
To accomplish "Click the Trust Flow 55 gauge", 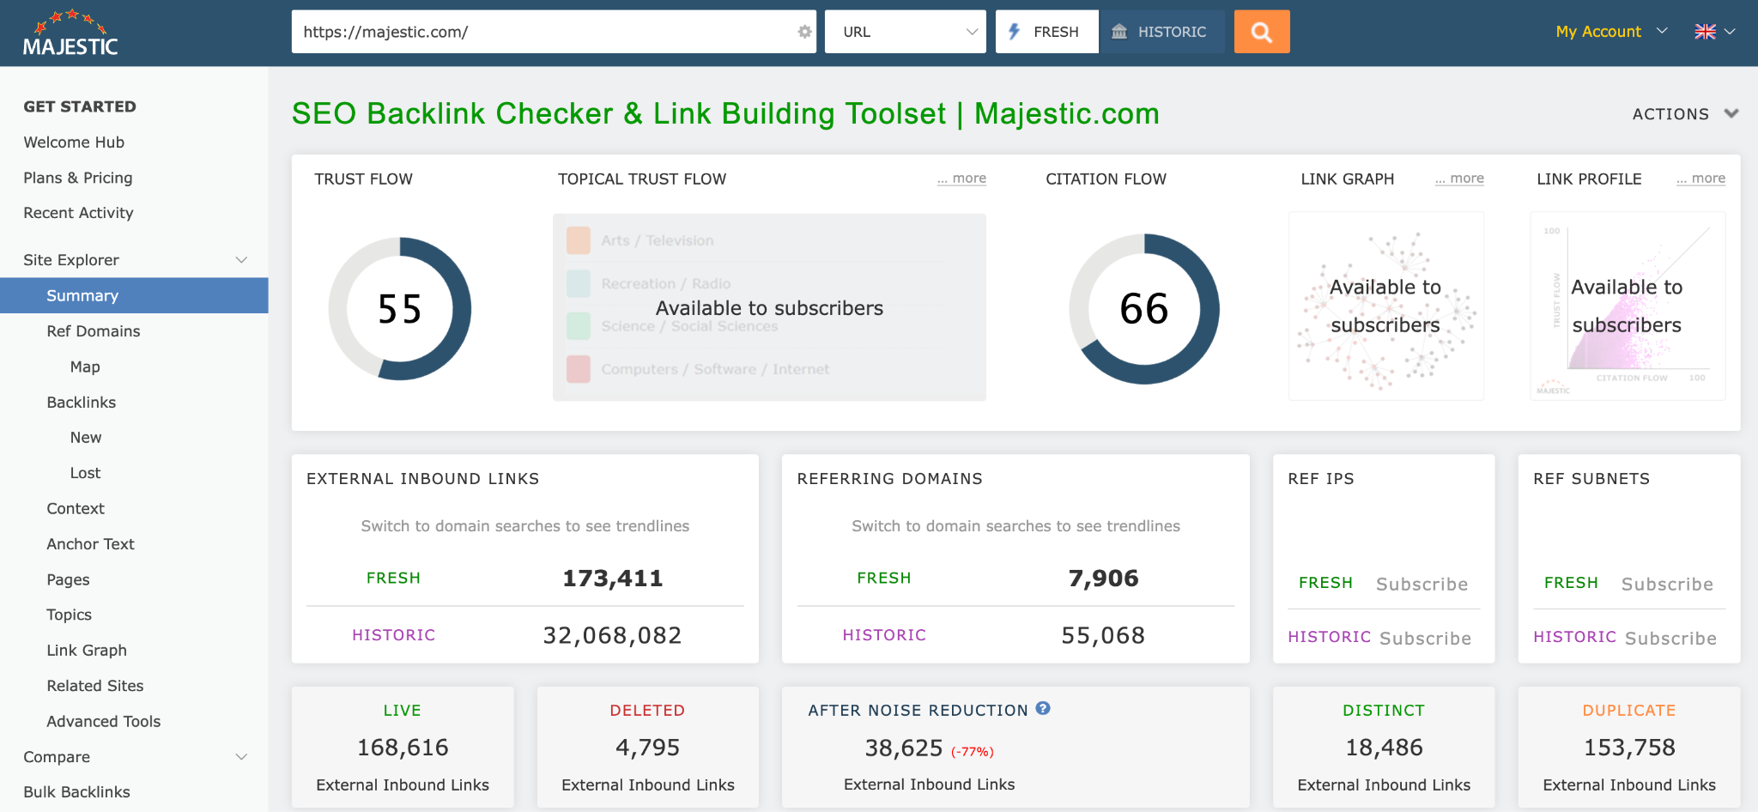I will pyautogui.click(x=400, y=309).
